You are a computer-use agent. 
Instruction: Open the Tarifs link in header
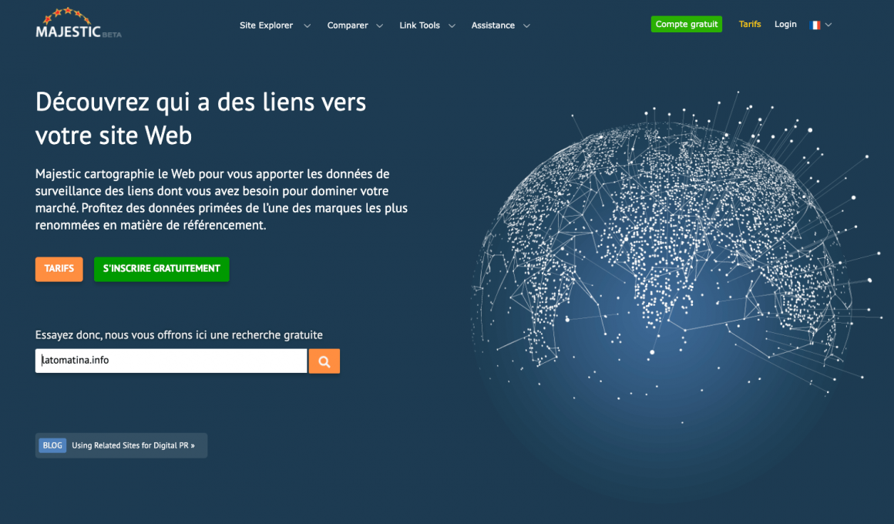(x=750, y=24)
